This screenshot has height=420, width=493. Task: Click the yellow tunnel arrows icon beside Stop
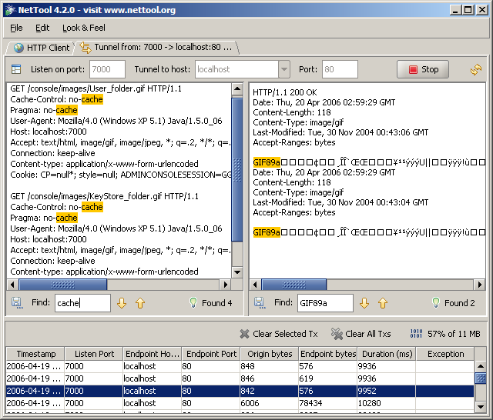click(476, 69)
